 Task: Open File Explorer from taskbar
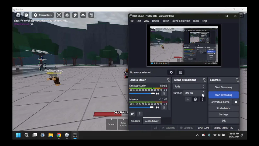pyautogui.click(x=51, y=135)
